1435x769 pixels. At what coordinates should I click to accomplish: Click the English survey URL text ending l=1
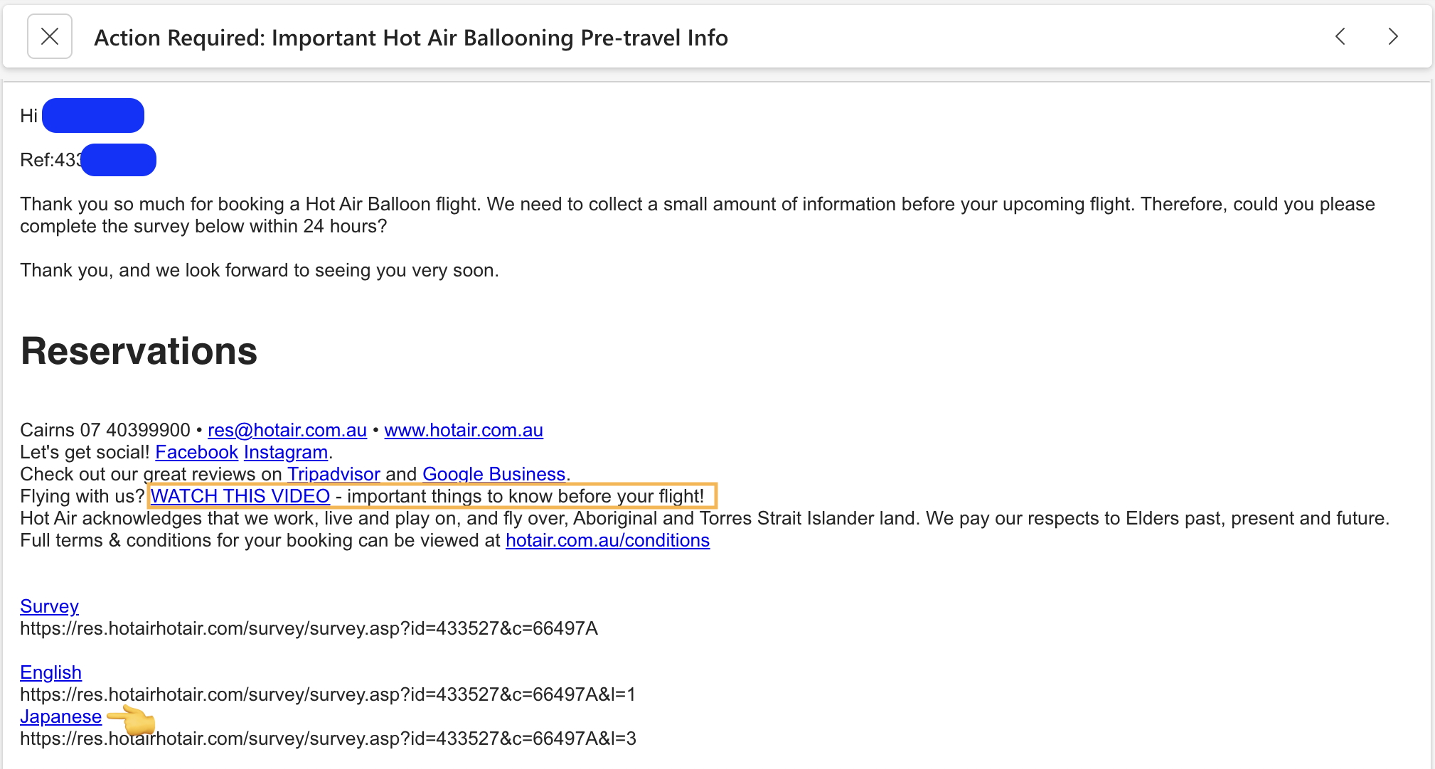click(327, 694)
